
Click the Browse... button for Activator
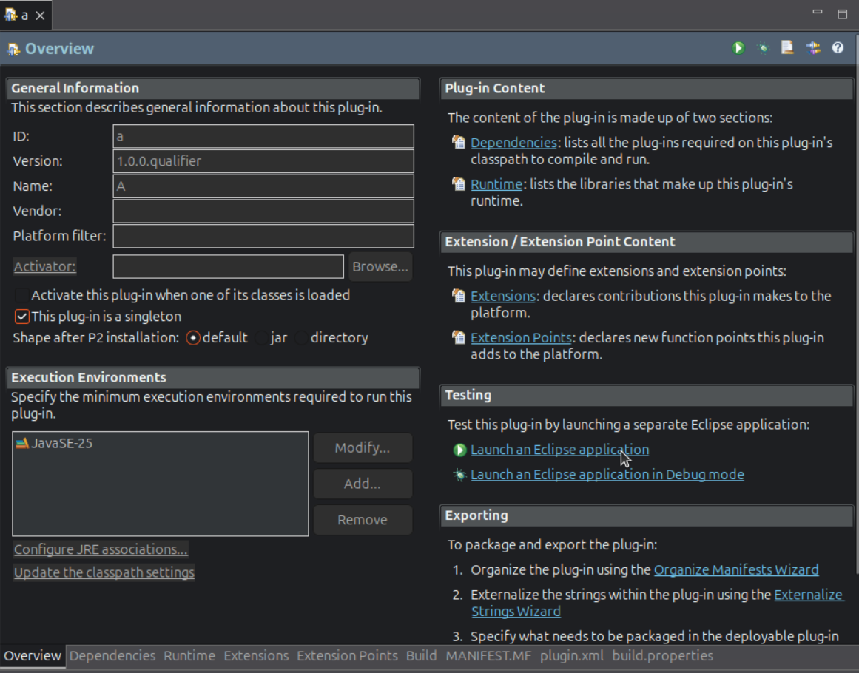(x=380, y=266)
